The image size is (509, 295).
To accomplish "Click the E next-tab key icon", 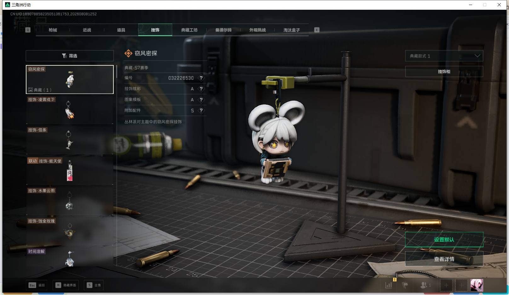I will pyautogui.click(x=317, y=30).
